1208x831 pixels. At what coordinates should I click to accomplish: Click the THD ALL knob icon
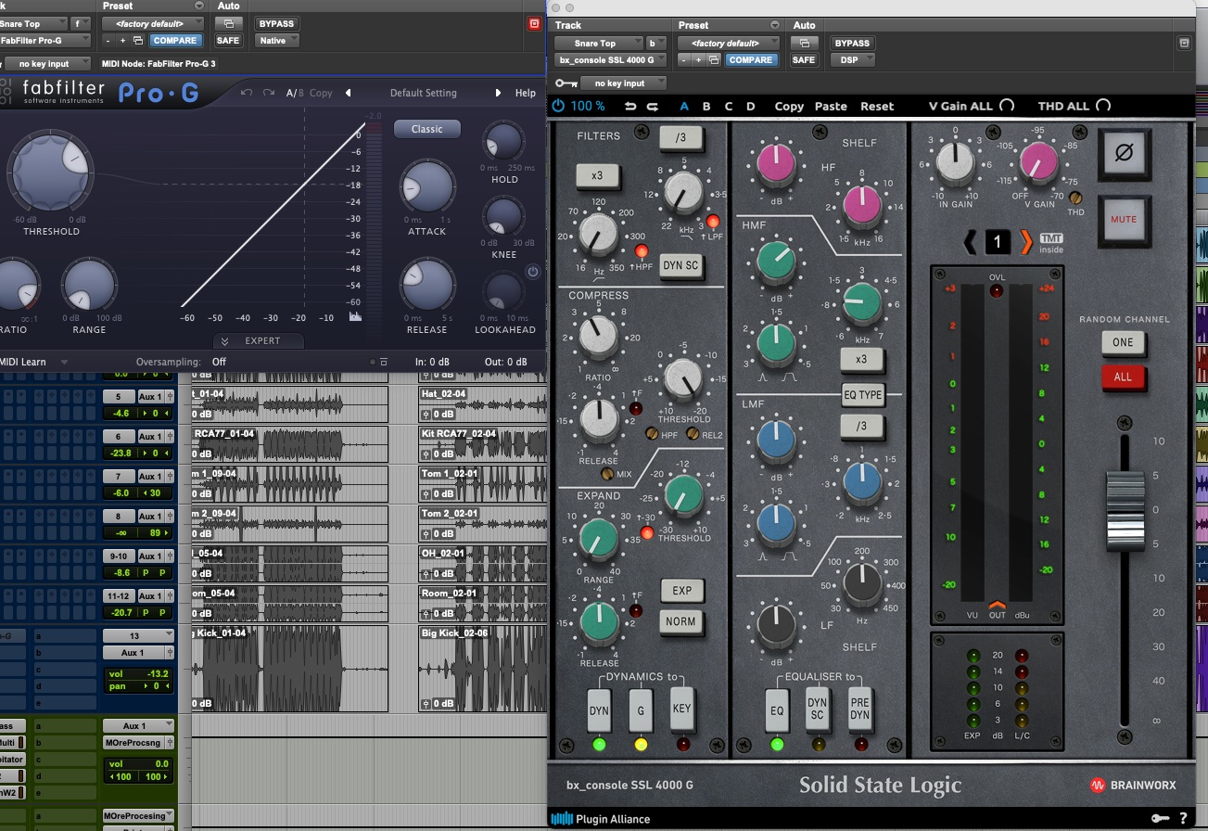pos(1102,106)
